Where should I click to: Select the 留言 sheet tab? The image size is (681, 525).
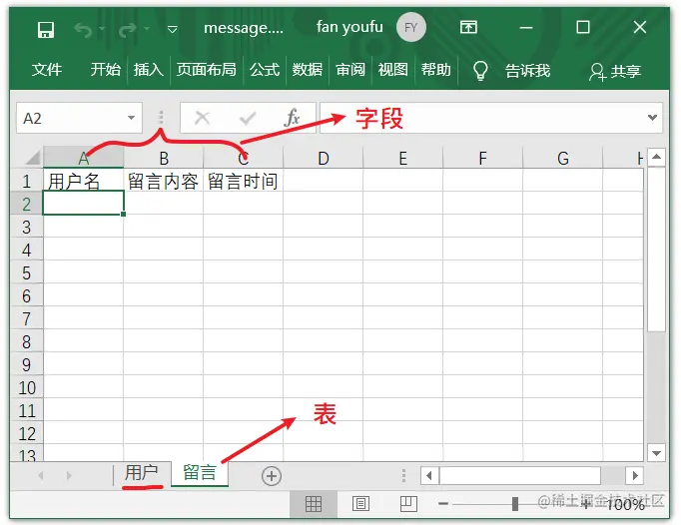click(x=200, y=472)
